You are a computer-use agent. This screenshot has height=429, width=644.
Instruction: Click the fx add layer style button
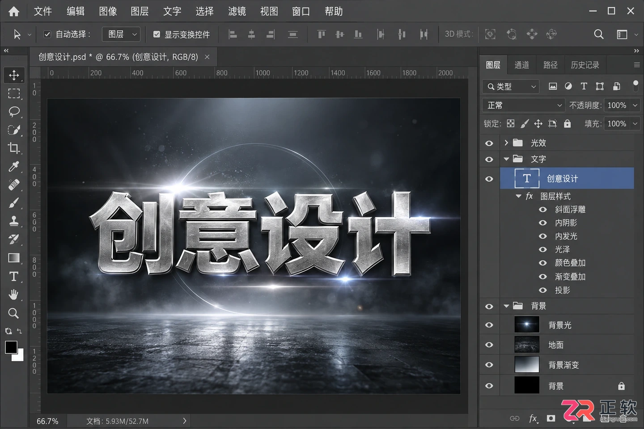coord(533,418)
